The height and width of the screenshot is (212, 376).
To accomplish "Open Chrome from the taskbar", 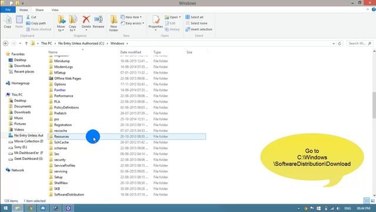I will tap(31, 208).
